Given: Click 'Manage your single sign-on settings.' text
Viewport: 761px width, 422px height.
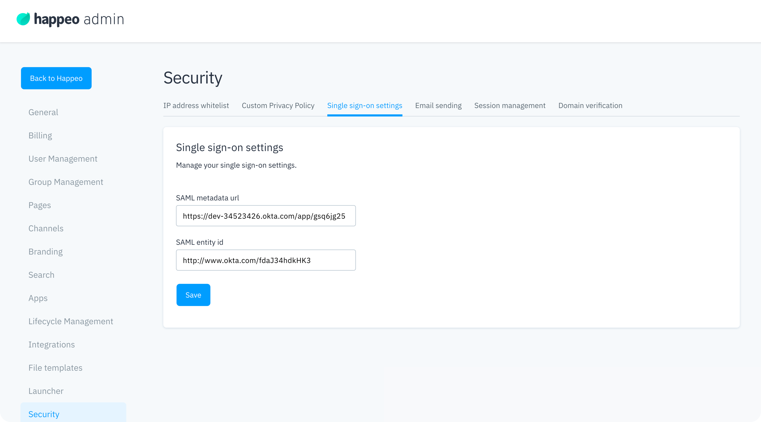Looking at the screenshot, I should [x=236, y=165].
